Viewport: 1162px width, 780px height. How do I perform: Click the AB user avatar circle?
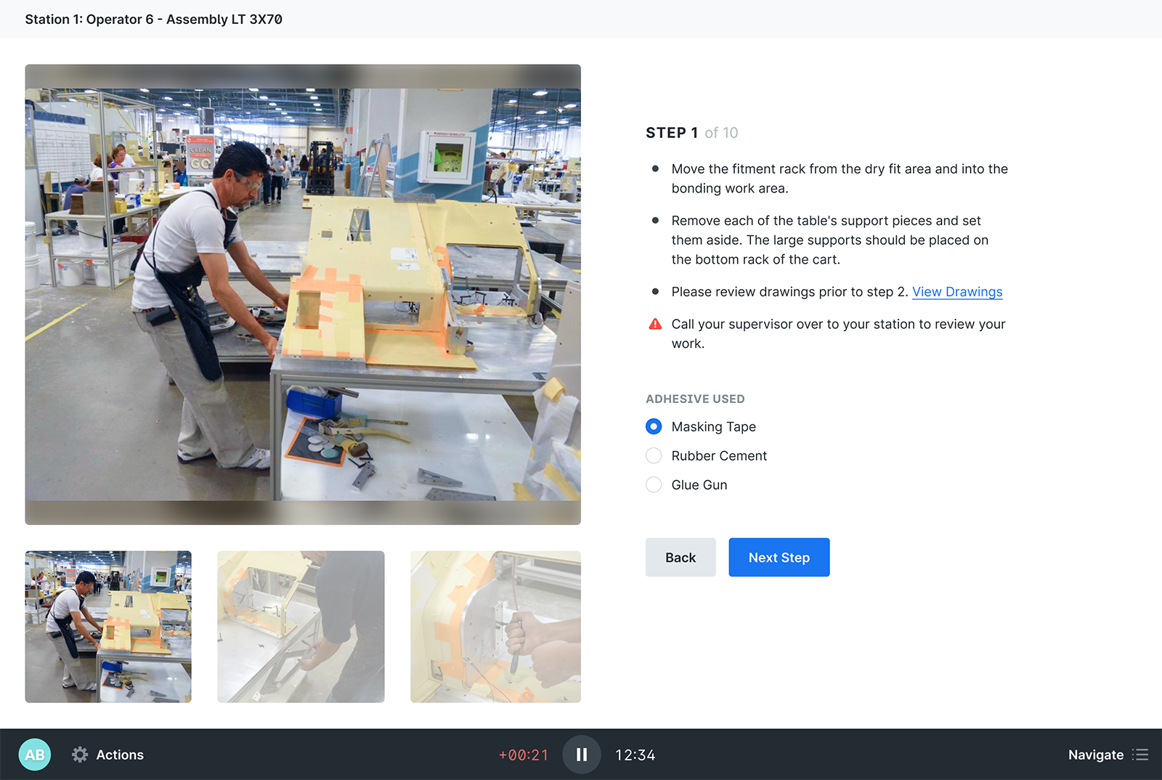click(36, 755)
